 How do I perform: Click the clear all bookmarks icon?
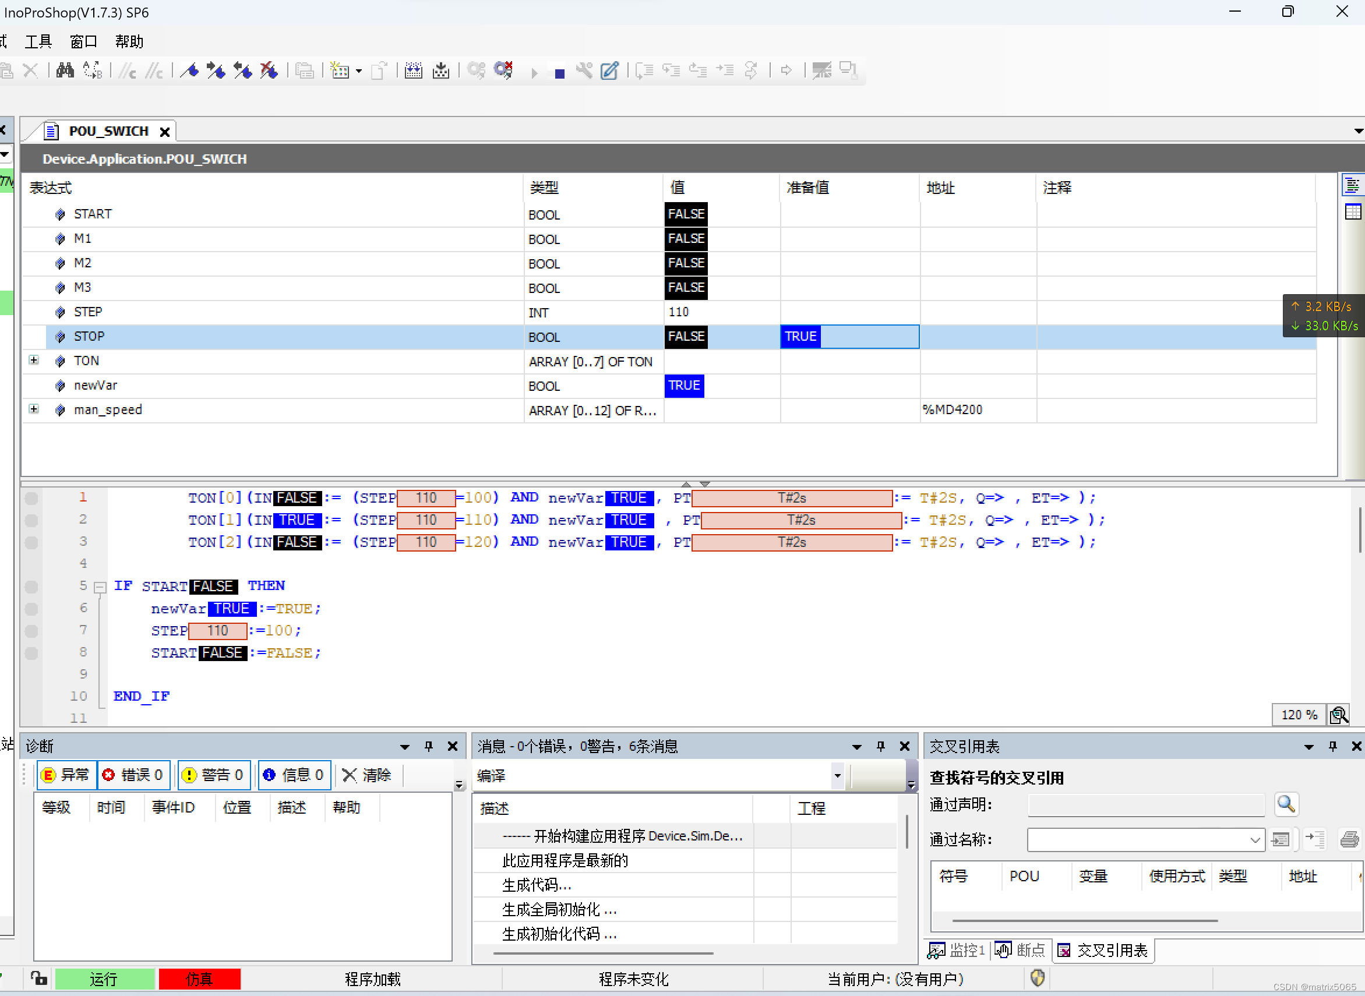[x=269, y=70]
